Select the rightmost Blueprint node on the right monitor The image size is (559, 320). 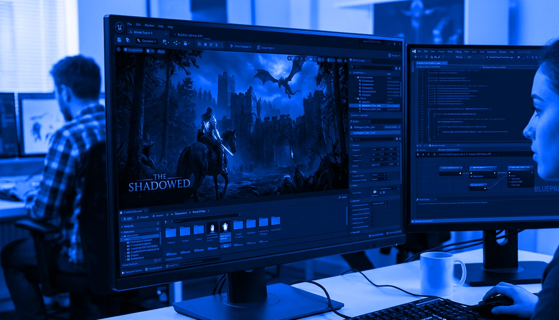pos(520,176)
